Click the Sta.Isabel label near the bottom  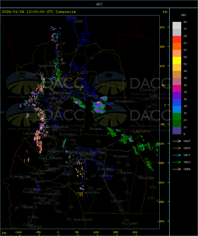(130, 223)
